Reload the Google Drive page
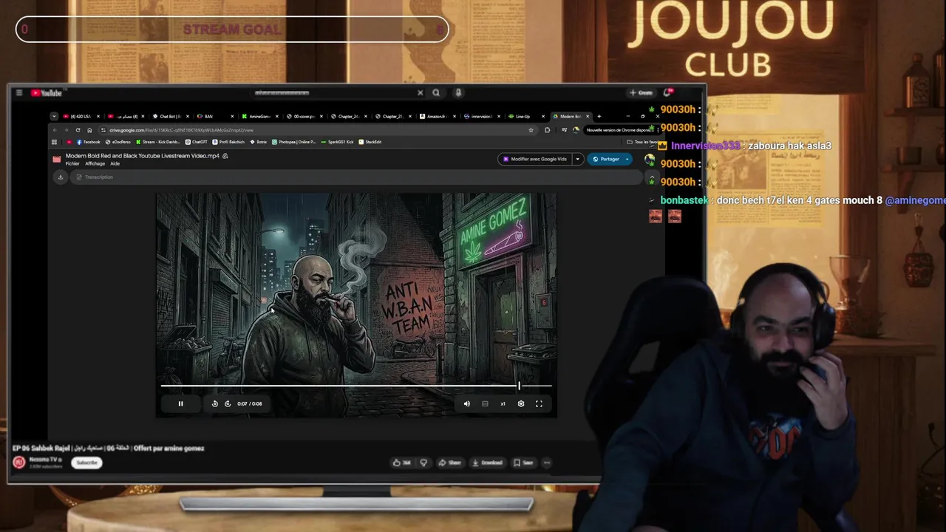The height and width of the screenshot is (532, 946). pos(78,130)
